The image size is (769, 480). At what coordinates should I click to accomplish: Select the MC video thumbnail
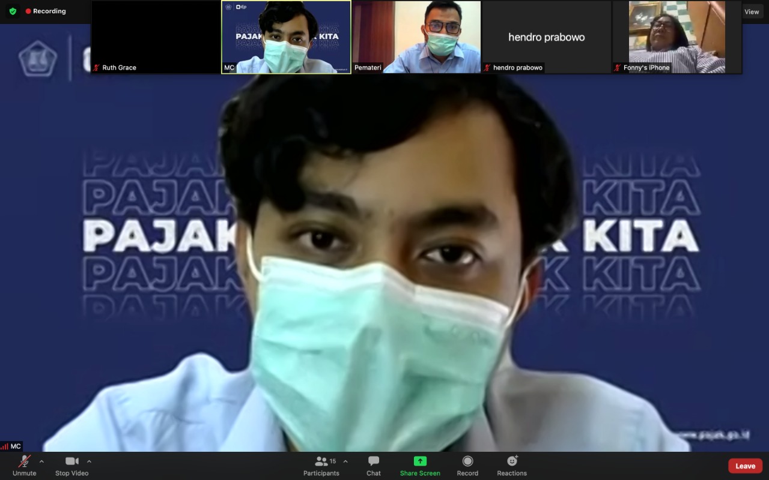286,37
